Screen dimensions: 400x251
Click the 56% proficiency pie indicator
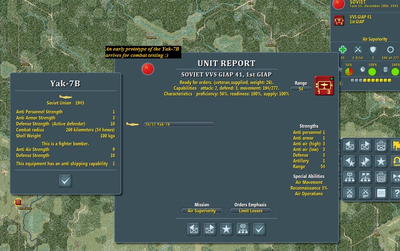(x=349, y=72)
